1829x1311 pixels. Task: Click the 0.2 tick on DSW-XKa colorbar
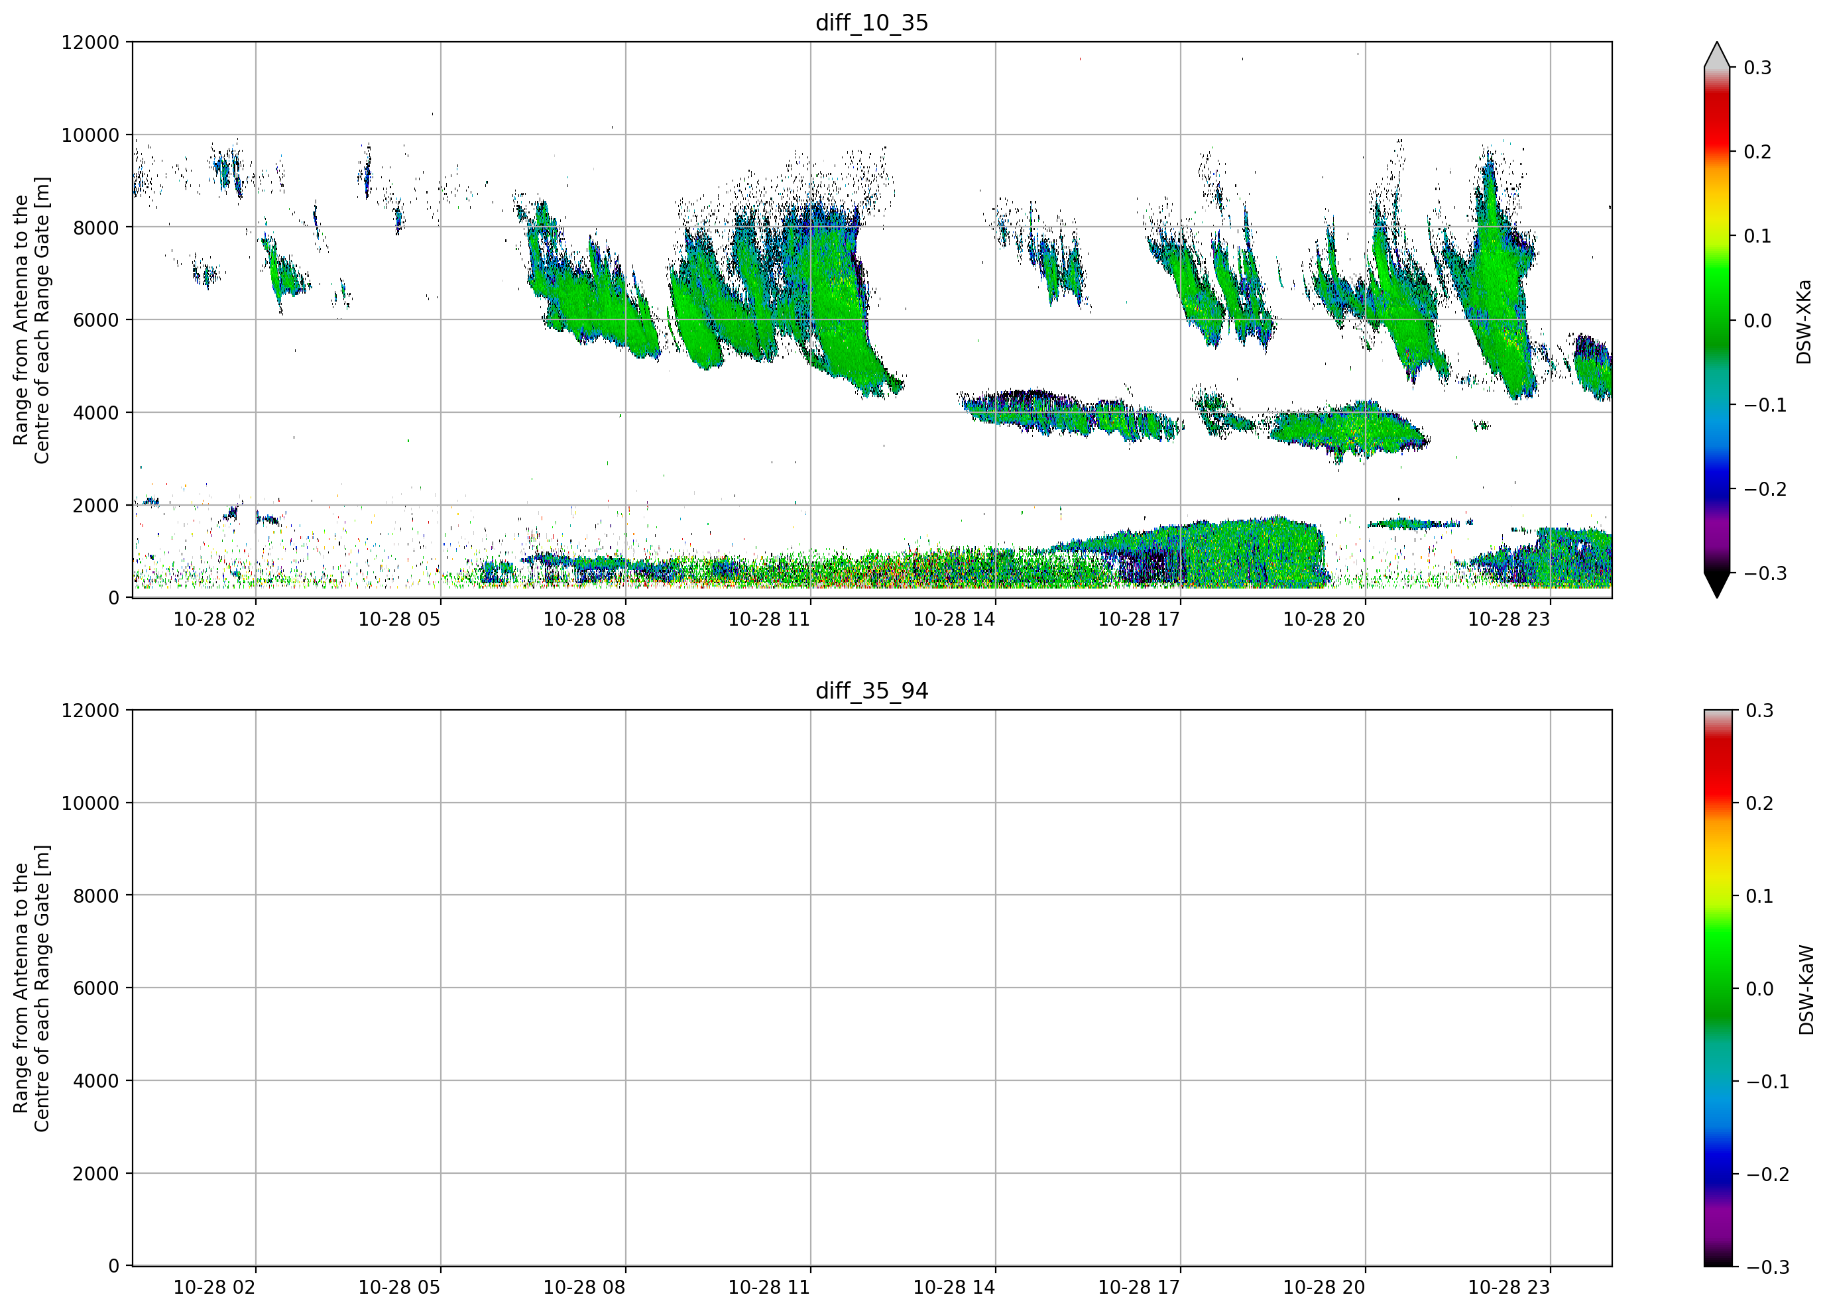point(1757,152)
